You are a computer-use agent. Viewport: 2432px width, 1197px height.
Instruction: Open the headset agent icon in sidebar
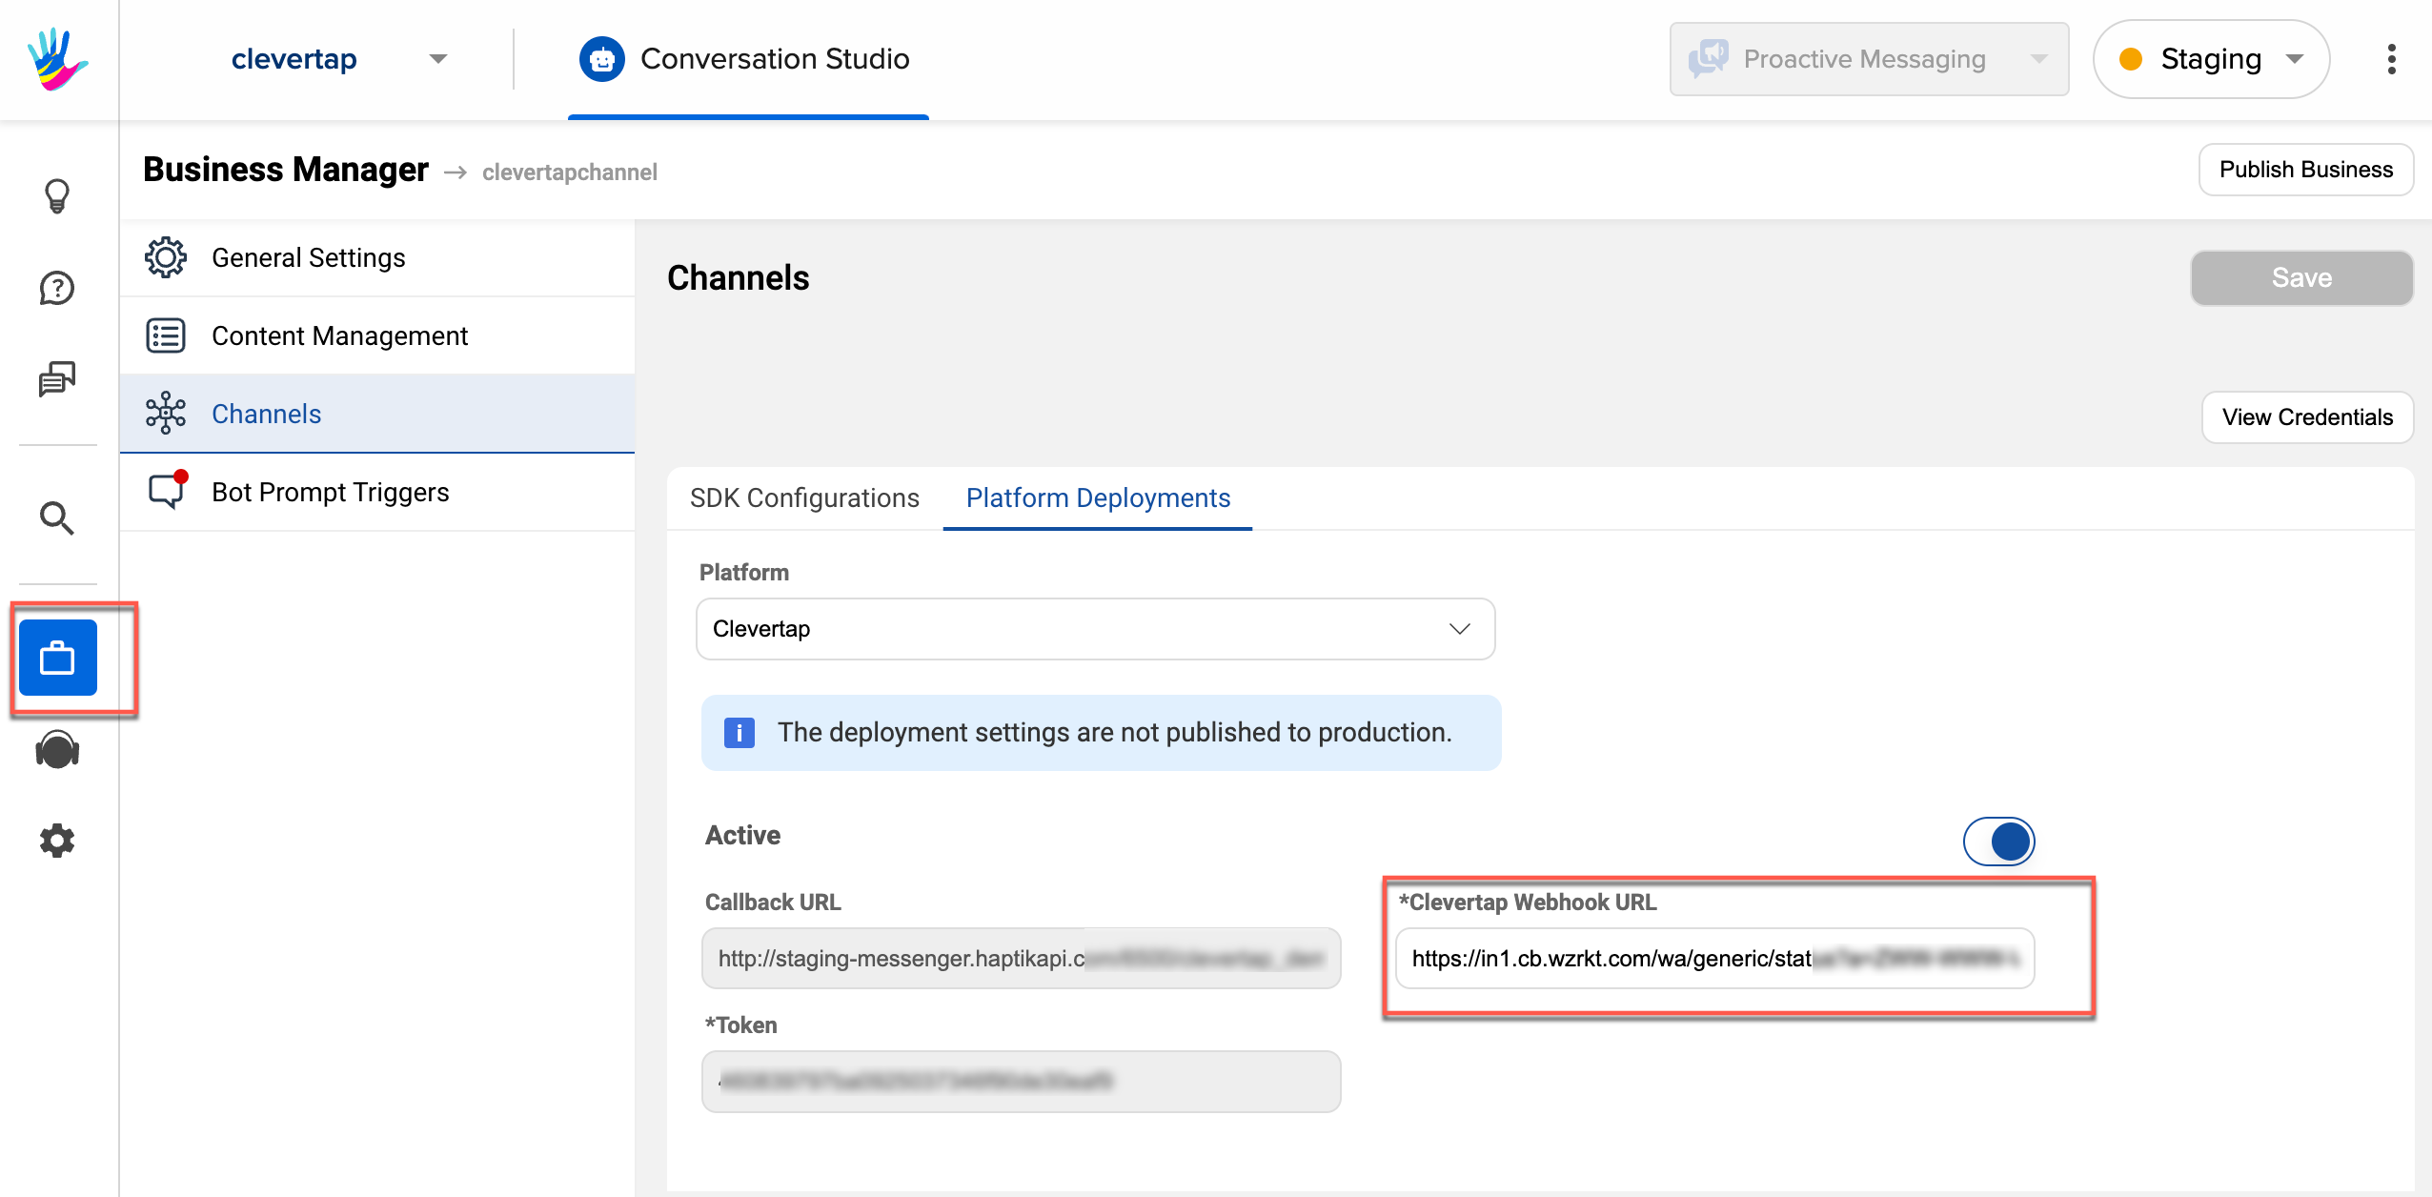coord(57,750)
